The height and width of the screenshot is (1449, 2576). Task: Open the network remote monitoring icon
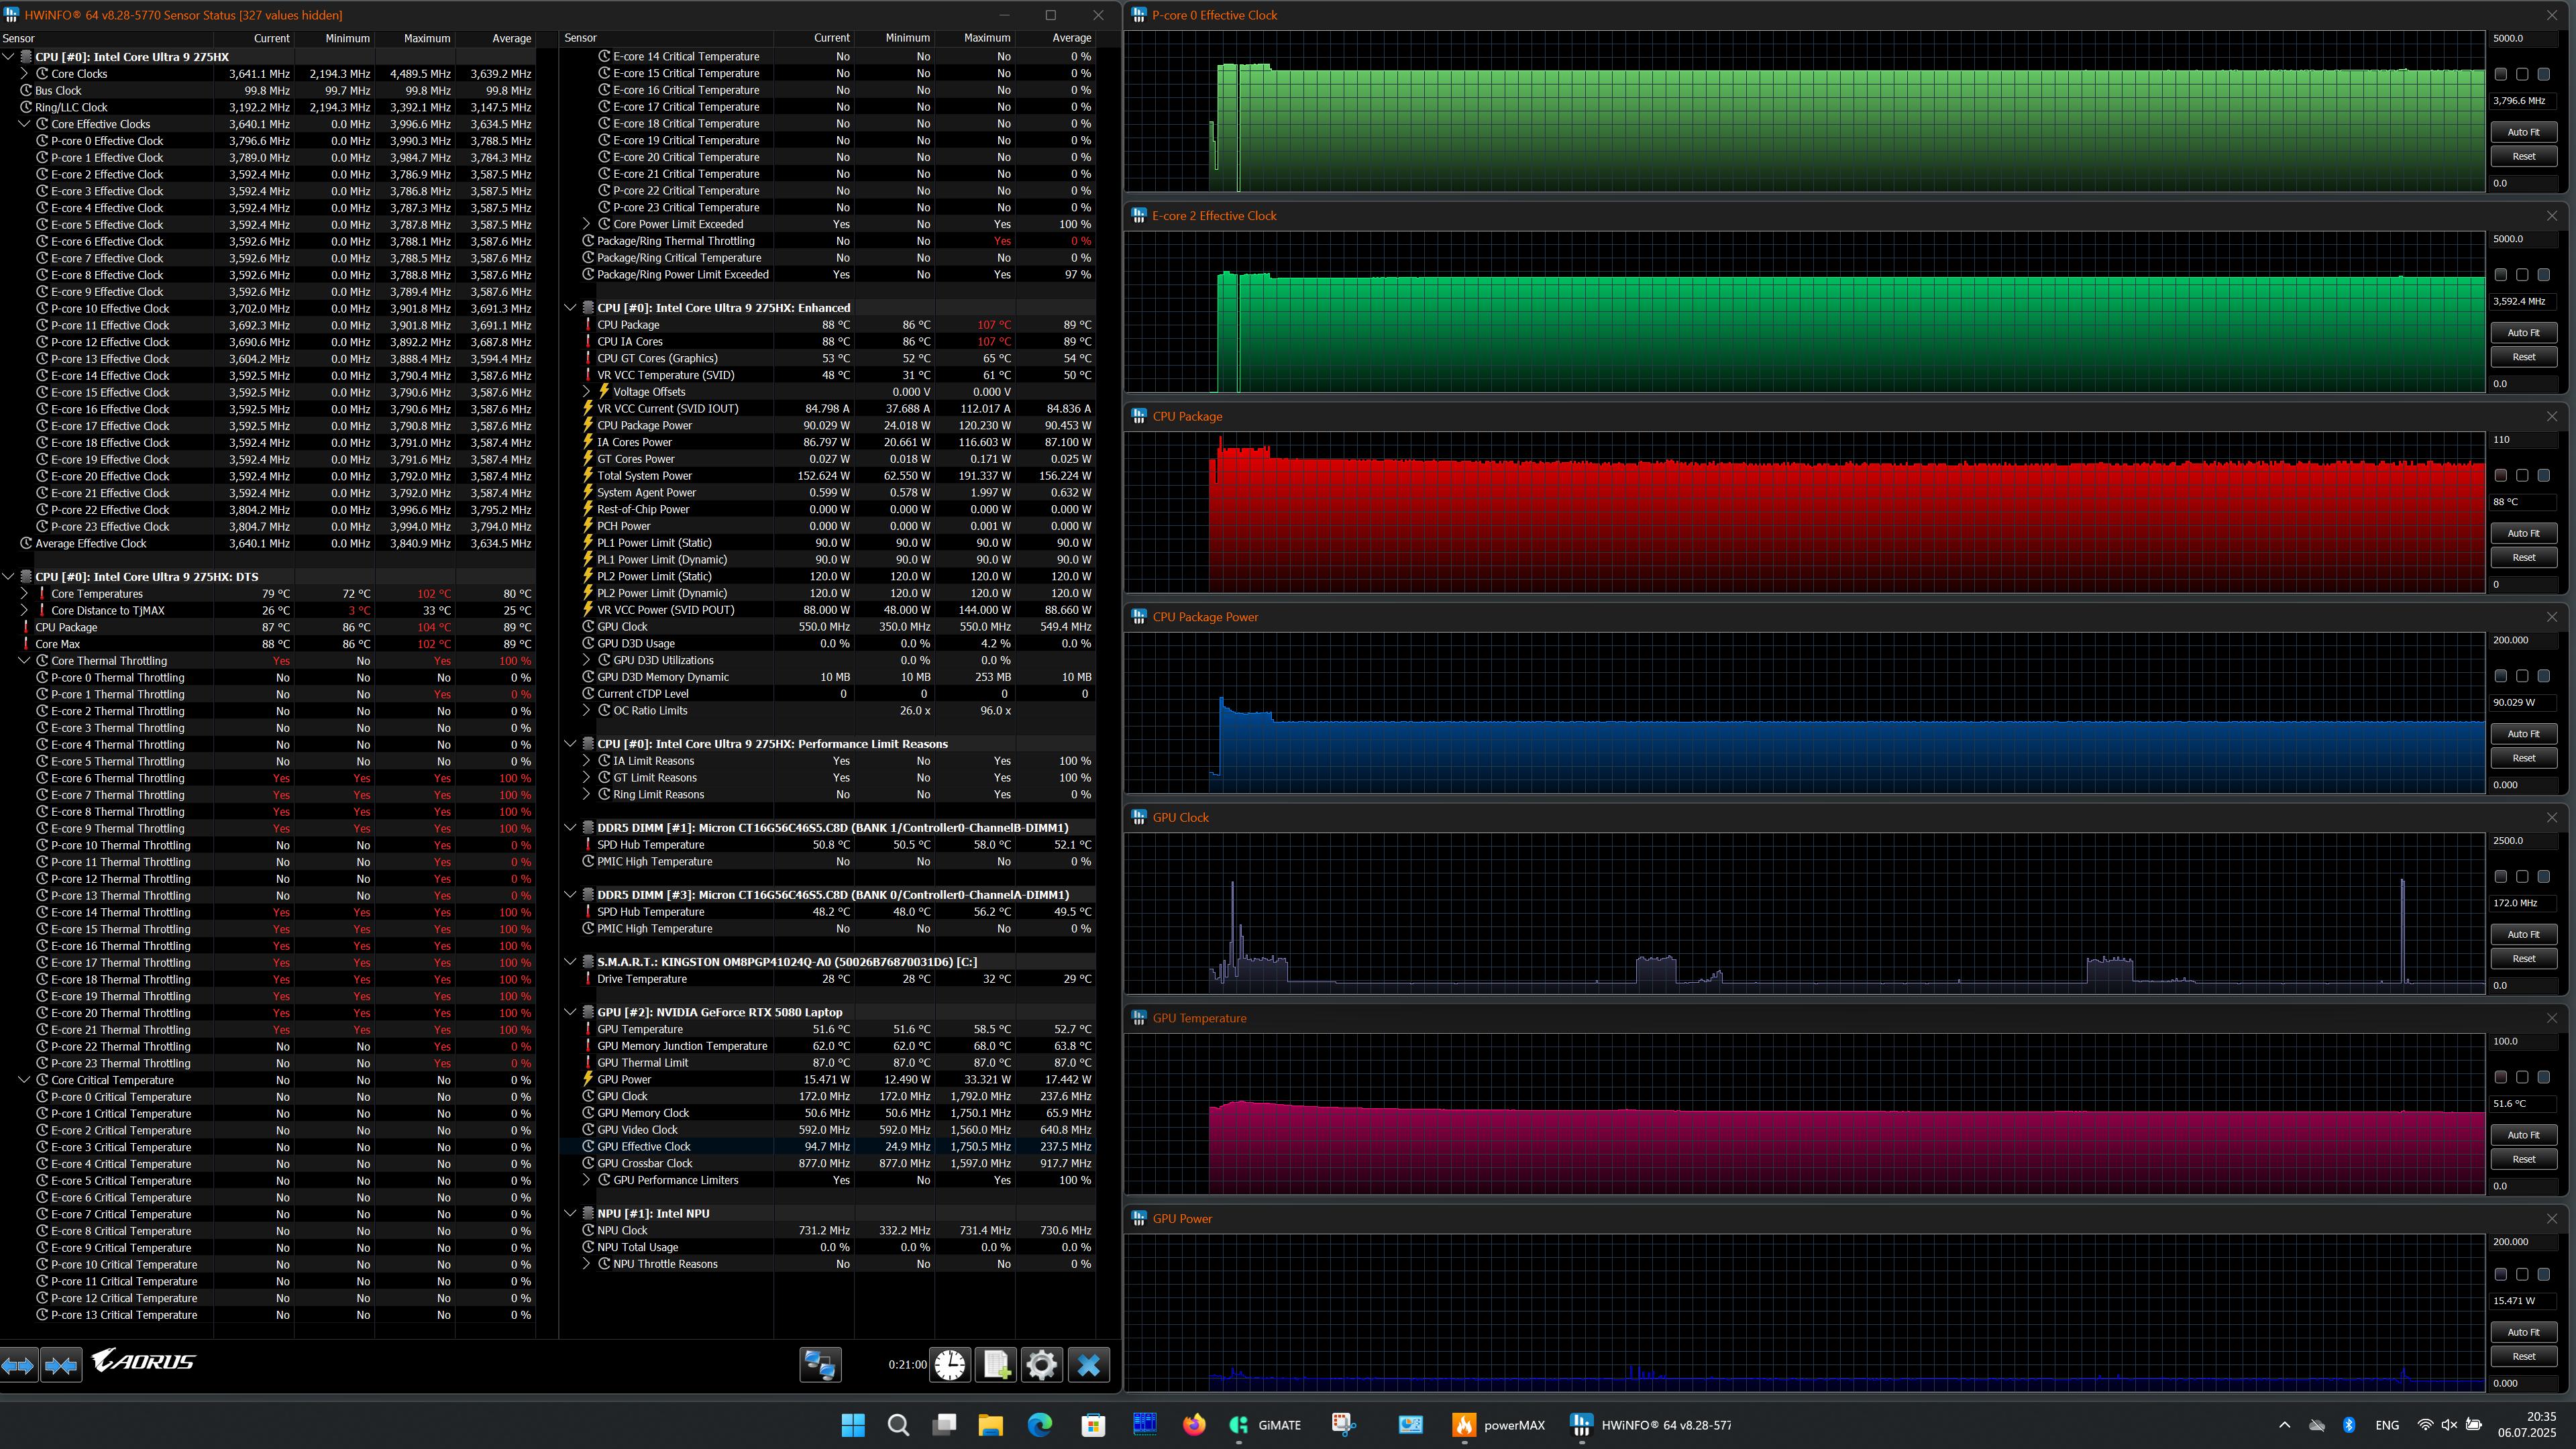click(x=820, y=1365)
